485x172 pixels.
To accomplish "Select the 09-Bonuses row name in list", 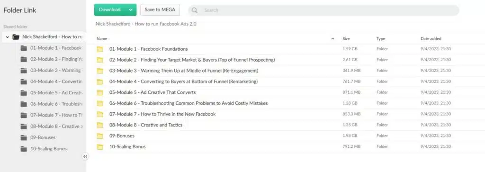I will 122,136.
